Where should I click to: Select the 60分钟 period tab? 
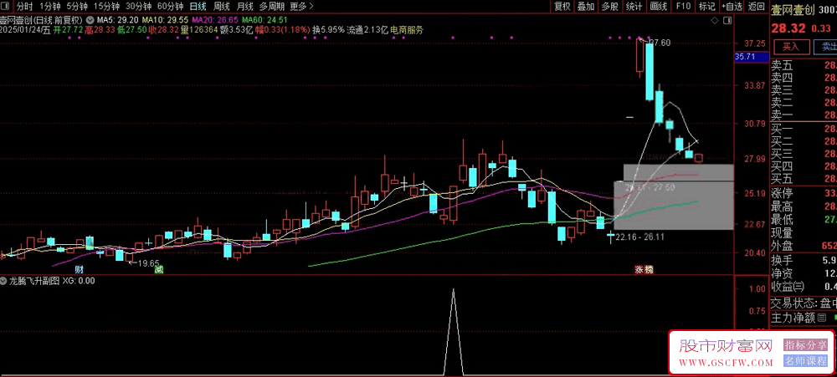(170, 7)
